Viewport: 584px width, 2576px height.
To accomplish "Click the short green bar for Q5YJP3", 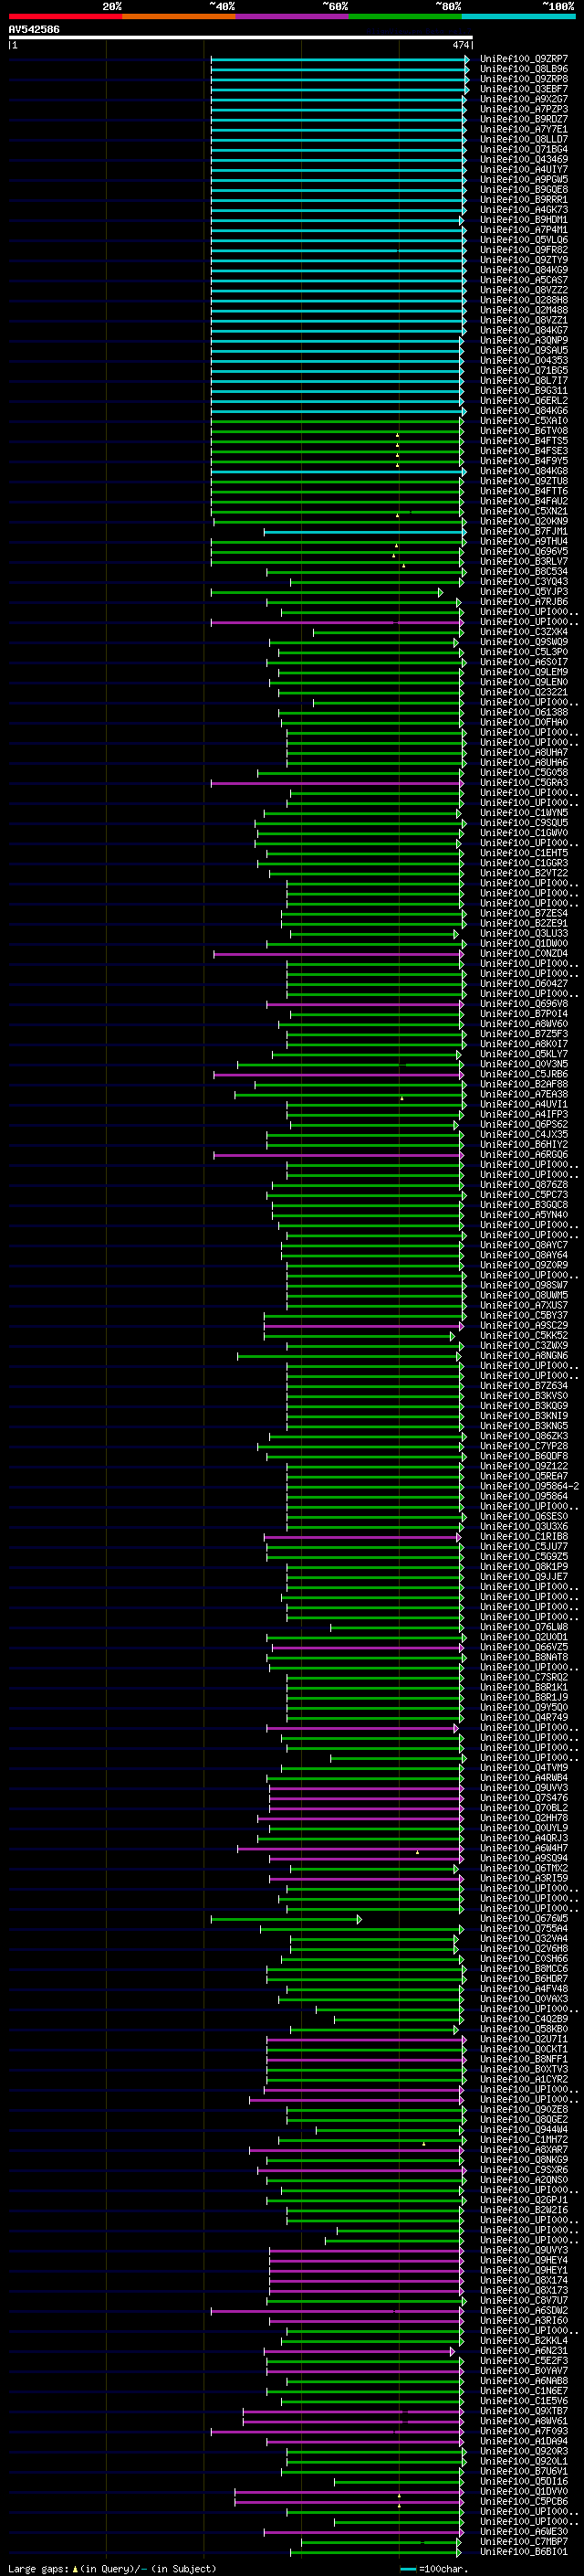I will coord(327,593).
